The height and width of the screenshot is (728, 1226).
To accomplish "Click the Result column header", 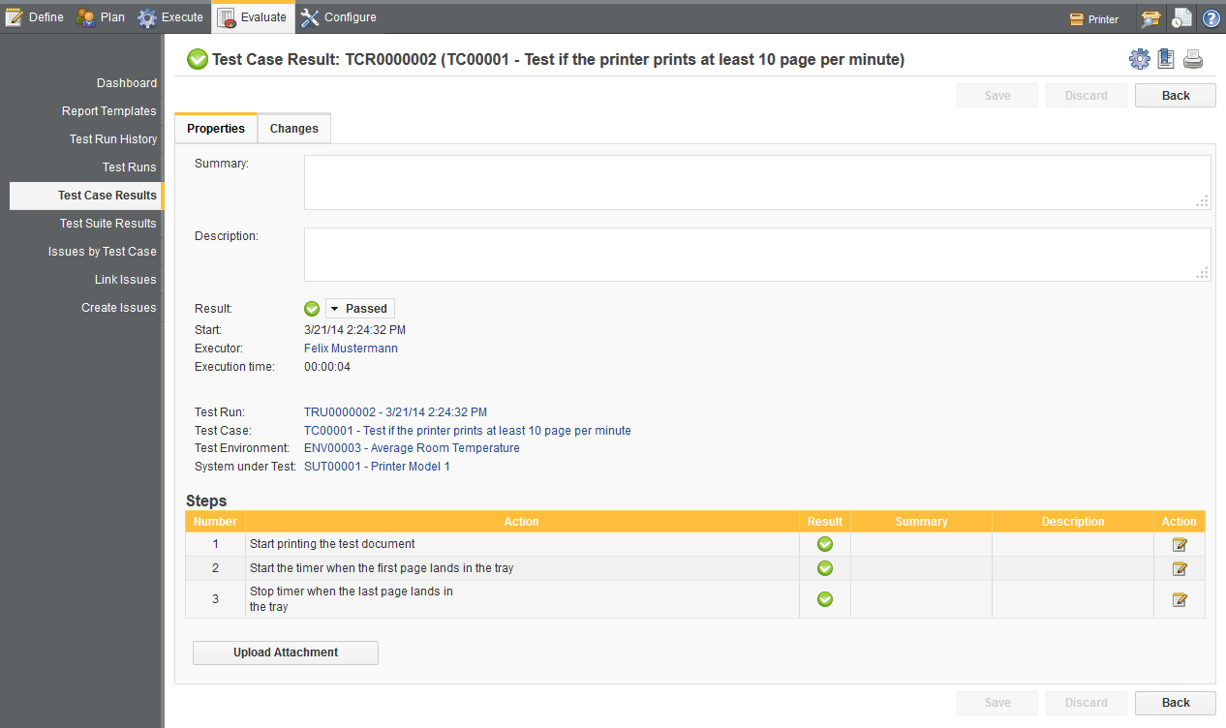I will (825, 522).
